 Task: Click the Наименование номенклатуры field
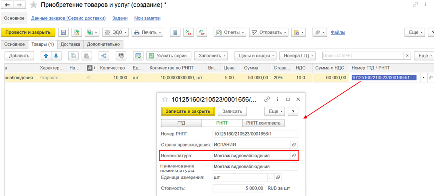coord(255,167)
